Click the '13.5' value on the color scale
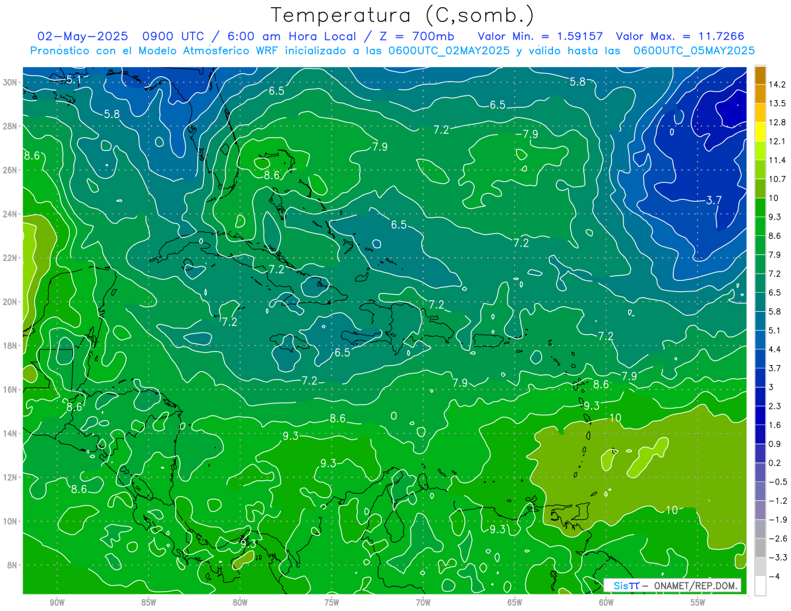Image resolution: width=791 pixels, height=611 pixels. pyautogui.click(x=777, y=103)
